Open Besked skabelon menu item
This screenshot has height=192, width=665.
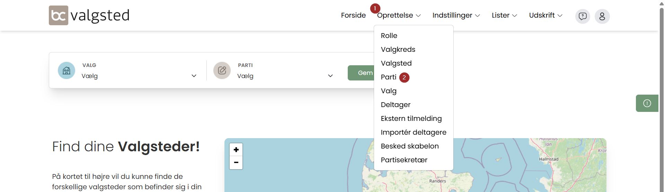(409, 146)
